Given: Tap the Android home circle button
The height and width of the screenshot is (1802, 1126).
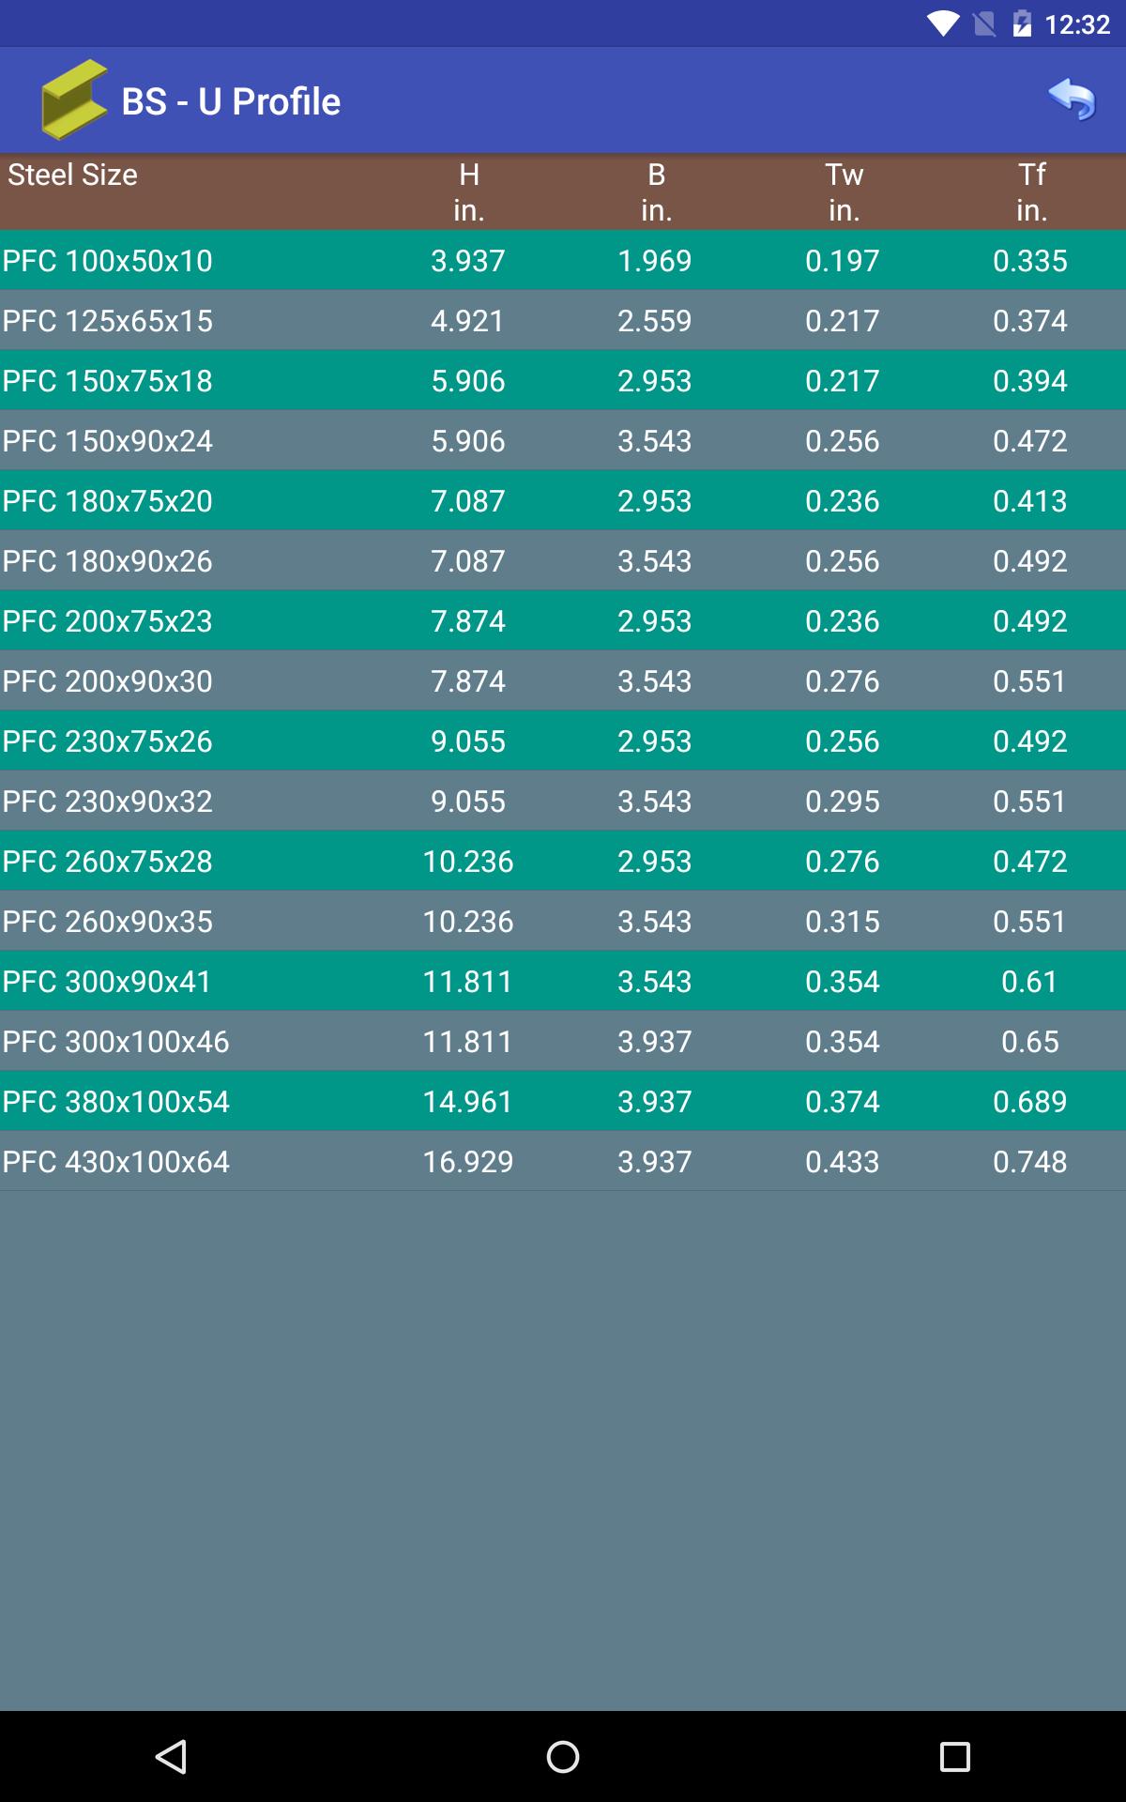Looking at the screenshot, I should (x=563, y=1756).
